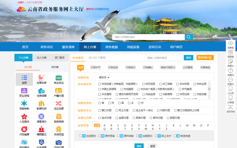Switch to the 法人办事 tab
The image size is (237, 148).
pyautogui.click(x=41, y=57)
